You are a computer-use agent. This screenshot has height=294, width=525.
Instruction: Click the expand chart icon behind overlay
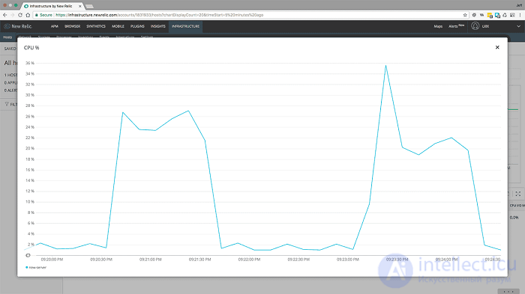pyautogui.click(x=518, y=194)
